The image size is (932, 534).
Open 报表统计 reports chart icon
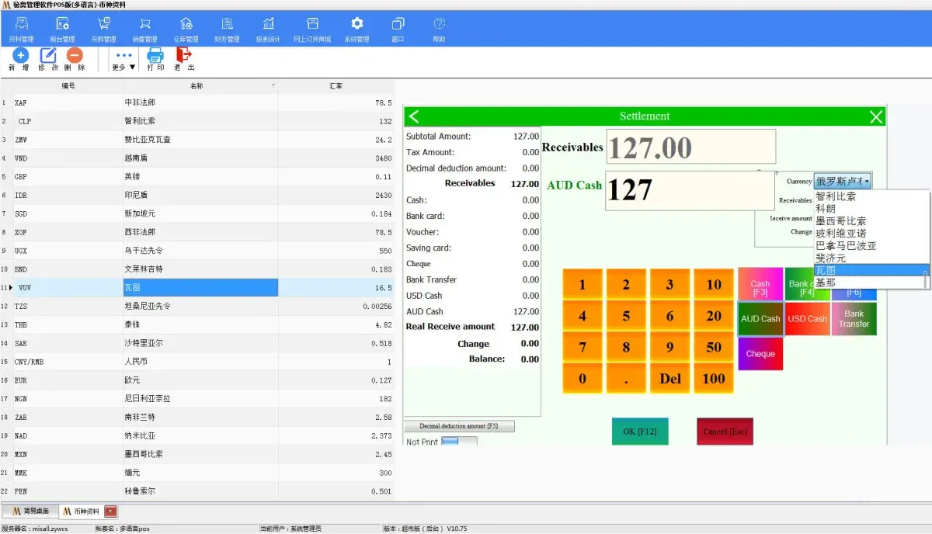268,29
